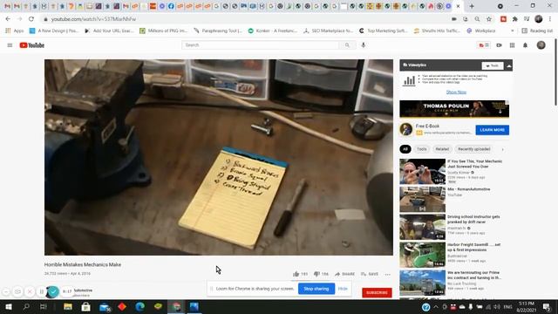
Task: Open Windows taskbar search
Action: [26, 306]
